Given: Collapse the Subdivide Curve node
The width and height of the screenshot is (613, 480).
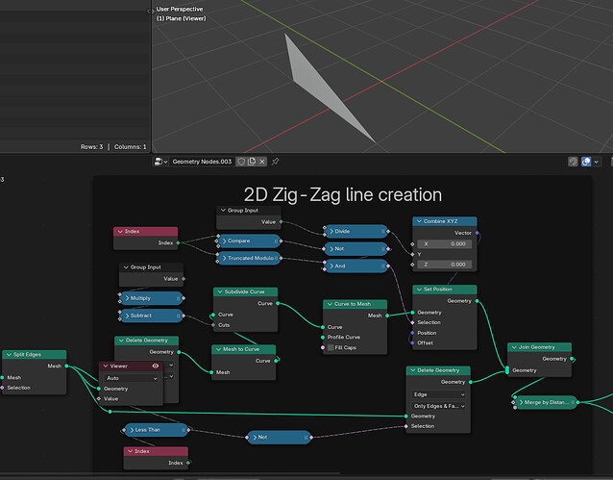Looking at the screenshot, I should click(x=220, y=291).
